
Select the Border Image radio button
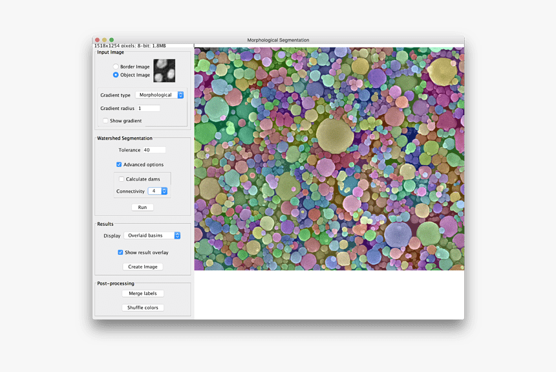[116, 67]
